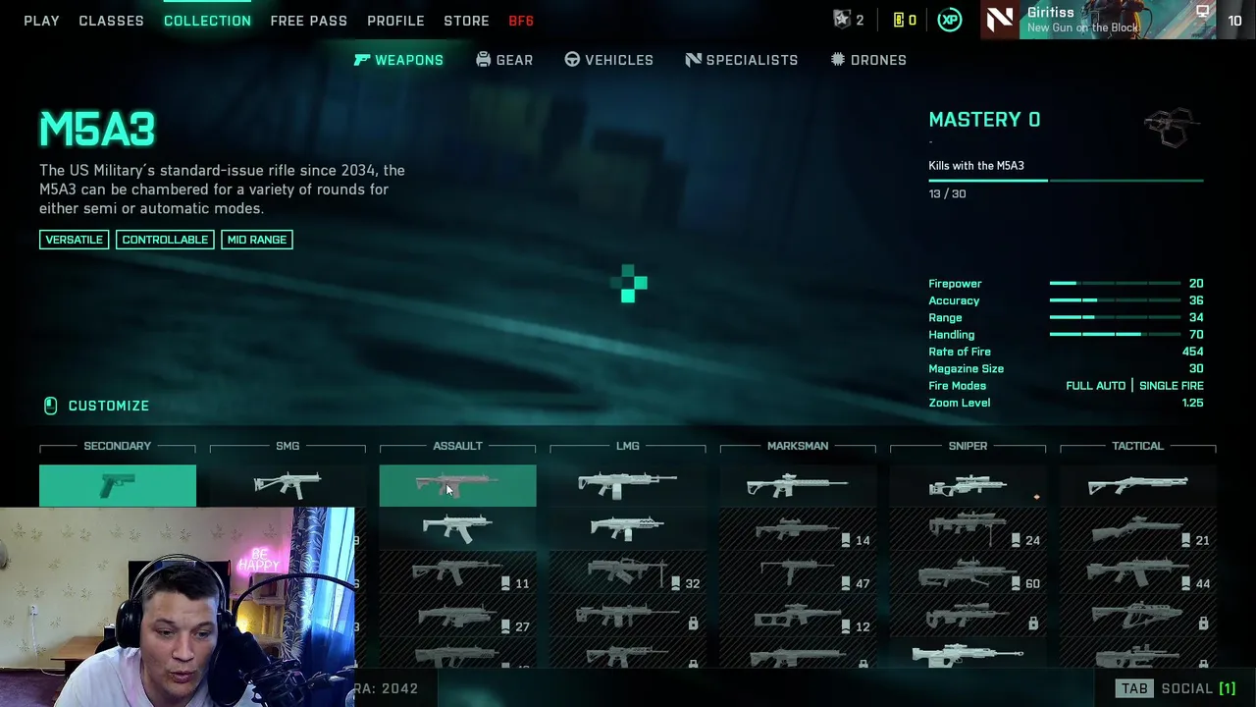Click the MARKSMAN category header

pyautogui.click(x=798, y=446)
